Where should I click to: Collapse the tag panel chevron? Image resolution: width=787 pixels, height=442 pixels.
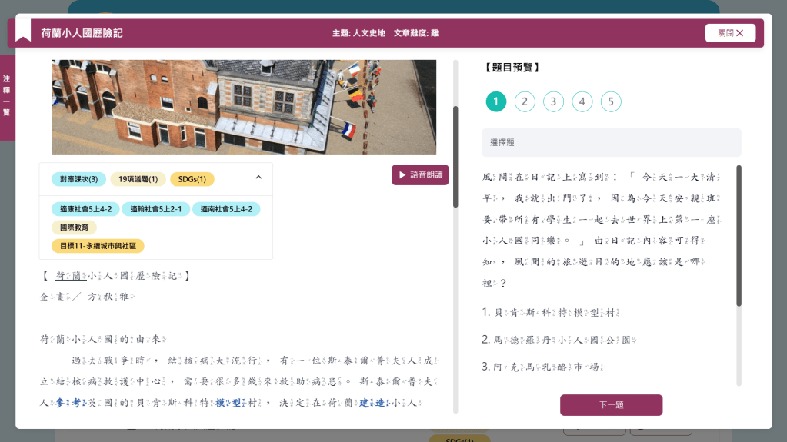tap(258, 178)
